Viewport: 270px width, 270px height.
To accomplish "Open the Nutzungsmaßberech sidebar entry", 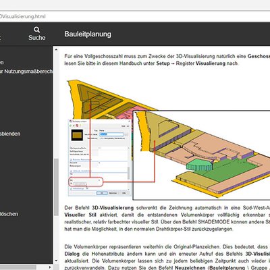I will 26,72.
